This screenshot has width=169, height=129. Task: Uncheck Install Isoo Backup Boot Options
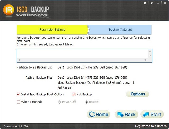point(18,94)
